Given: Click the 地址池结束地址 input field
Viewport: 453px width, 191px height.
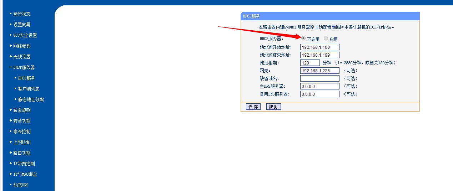Looking at the screenshot, I should 320,55.
